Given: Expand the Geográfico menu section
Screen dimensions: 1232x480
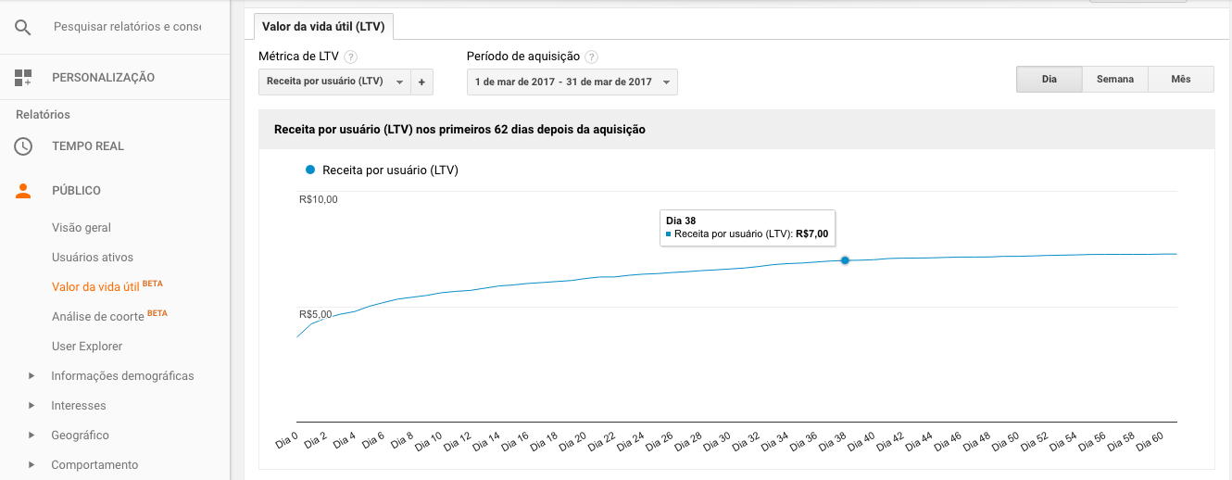Looking at the screenshot, I should 31,436.
